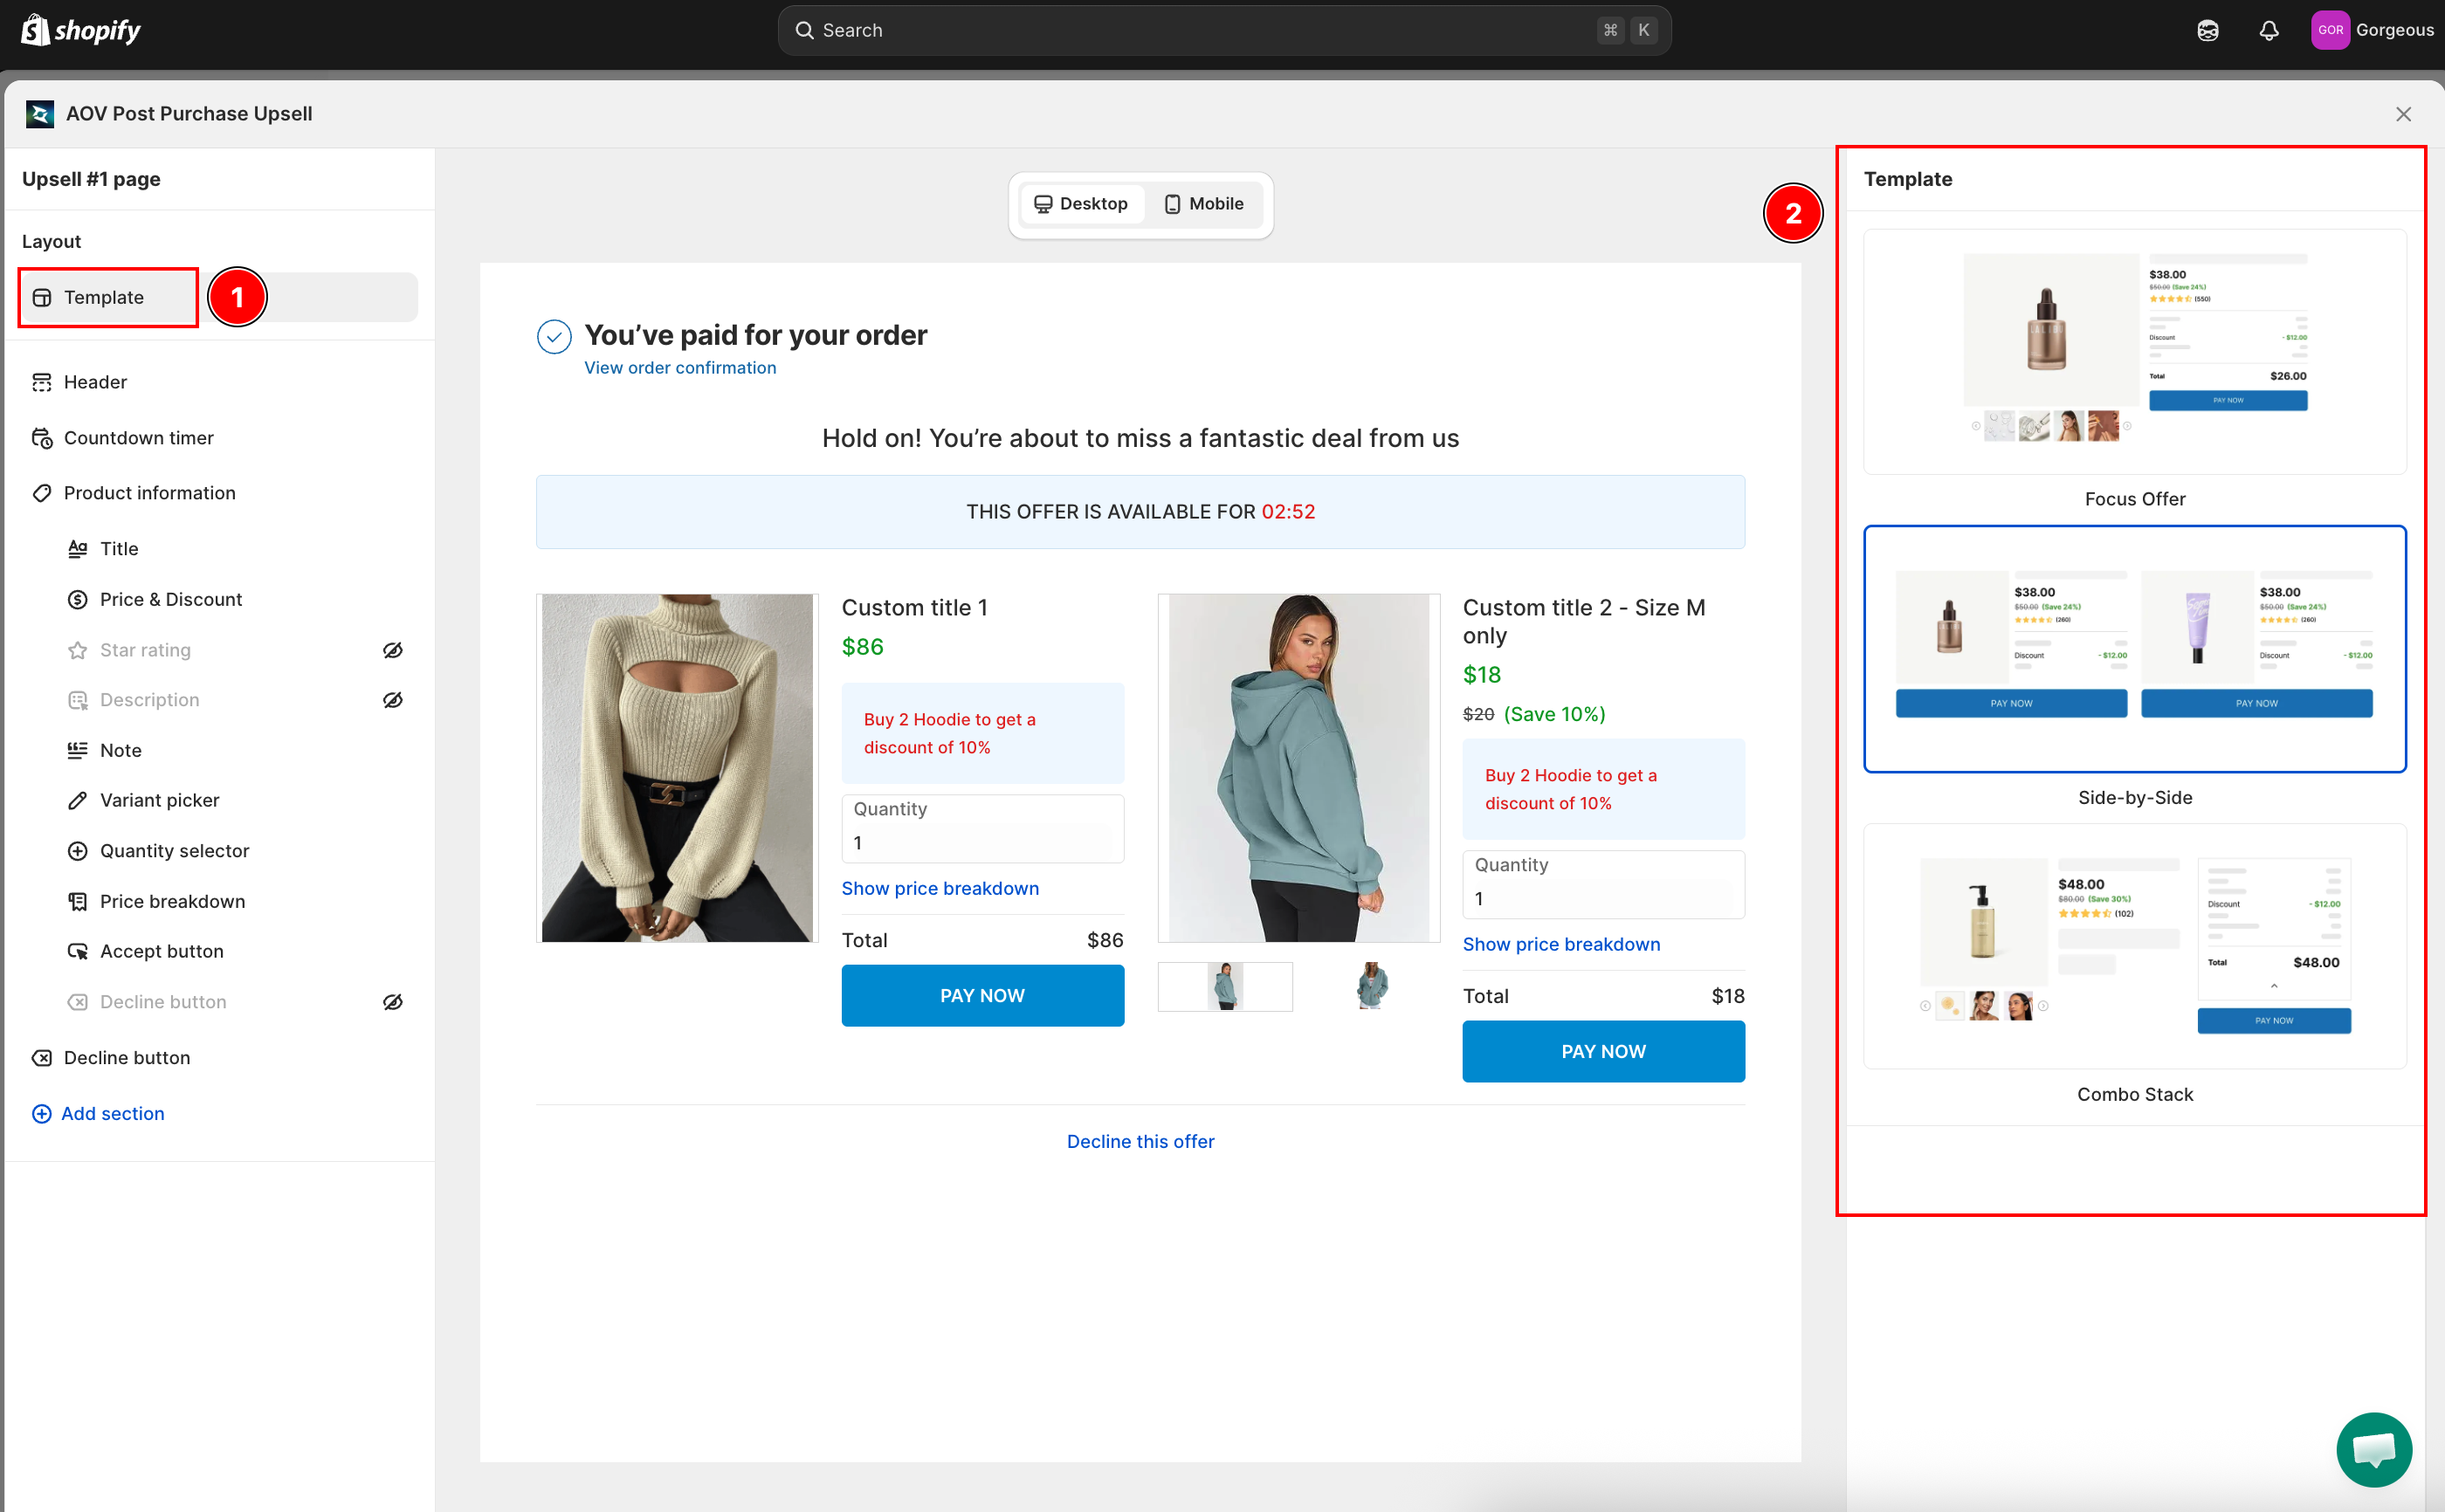2445x1512 pixels.
Task: Open the notifications bell icon
Action: tap(2268, 30)
